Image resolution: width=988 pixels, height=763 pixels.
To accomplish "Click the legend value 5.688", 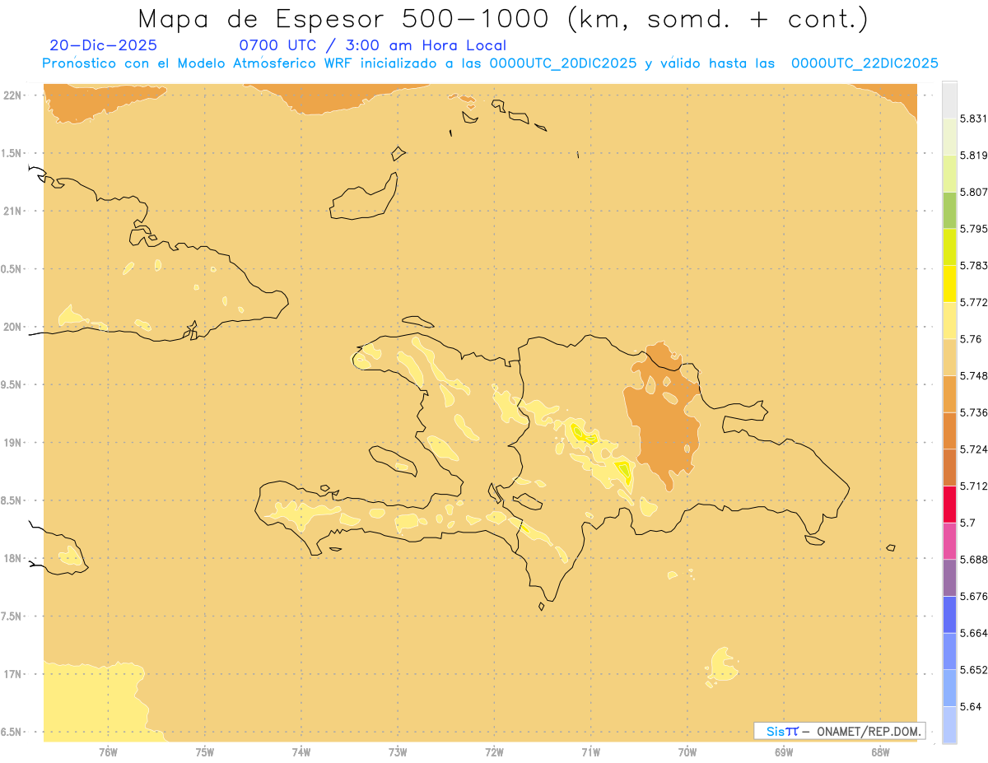I will [973, 559].
